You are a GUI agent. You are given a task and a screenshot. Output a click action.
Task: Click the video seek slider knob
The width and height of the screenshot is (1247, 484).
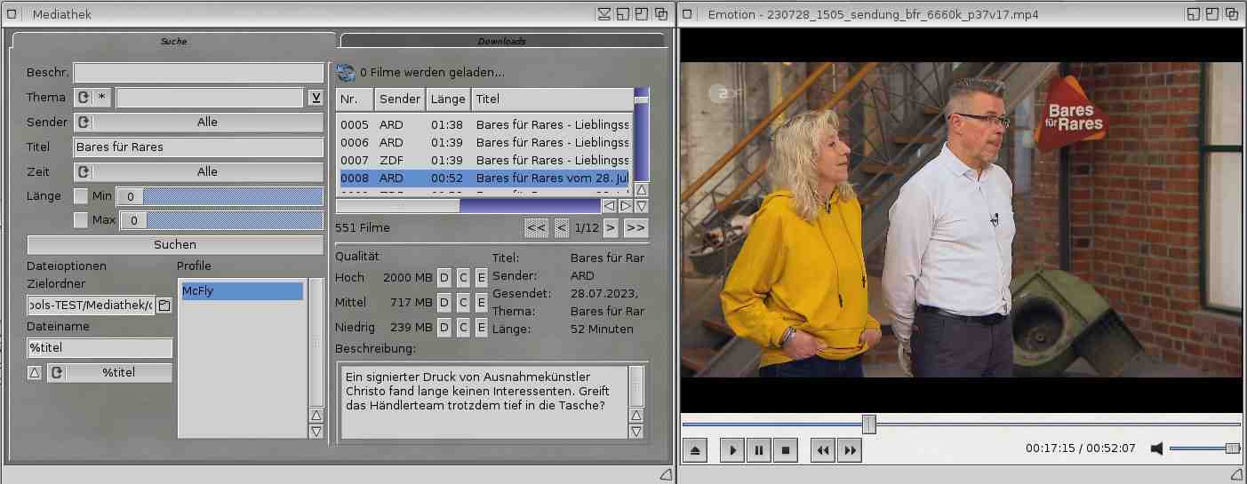coord(869,424)
